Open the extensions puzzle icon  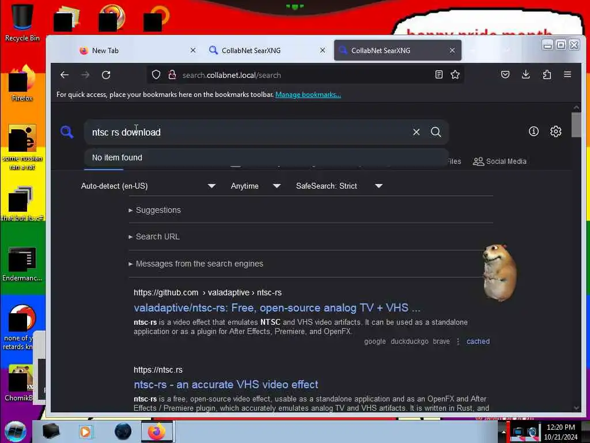547,74
